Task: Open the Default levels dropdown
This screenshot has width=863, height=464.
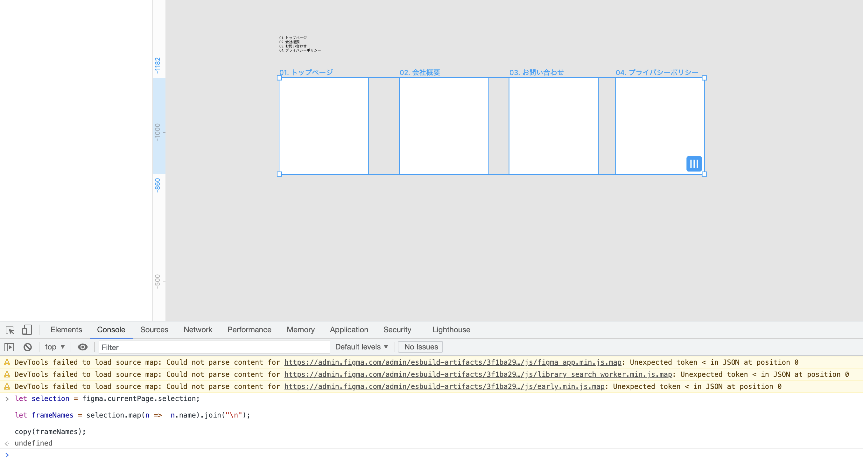Action: [x=361, y=347]
